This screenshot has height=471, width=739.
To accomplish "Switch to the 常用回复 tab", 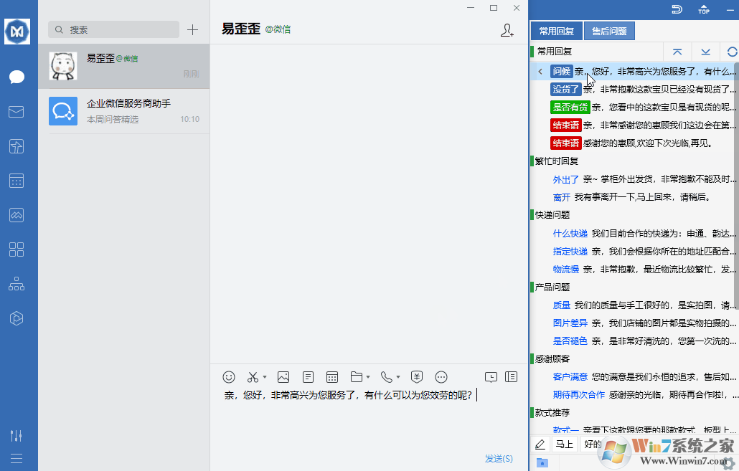I will click(x=557, y=31).
